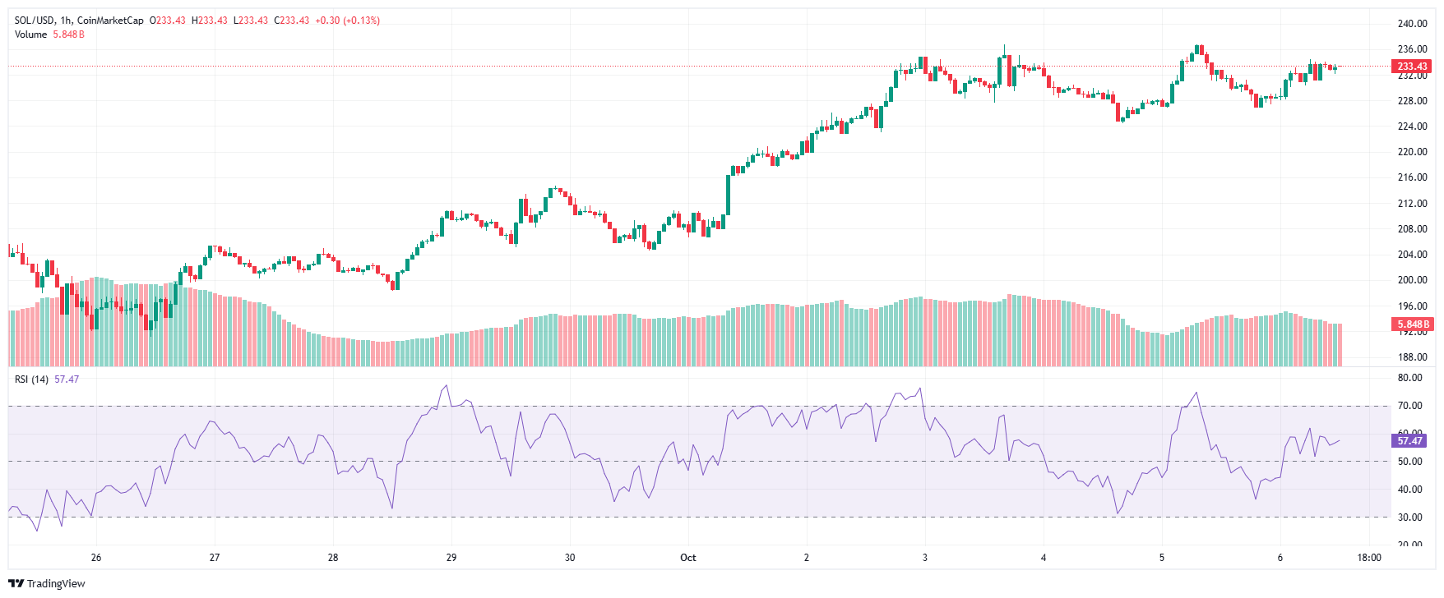Image resolution: width=1444 pixels, height=598 pixels.
Task: Select the RSI (14) indicator label
Action: pos(31,379)
